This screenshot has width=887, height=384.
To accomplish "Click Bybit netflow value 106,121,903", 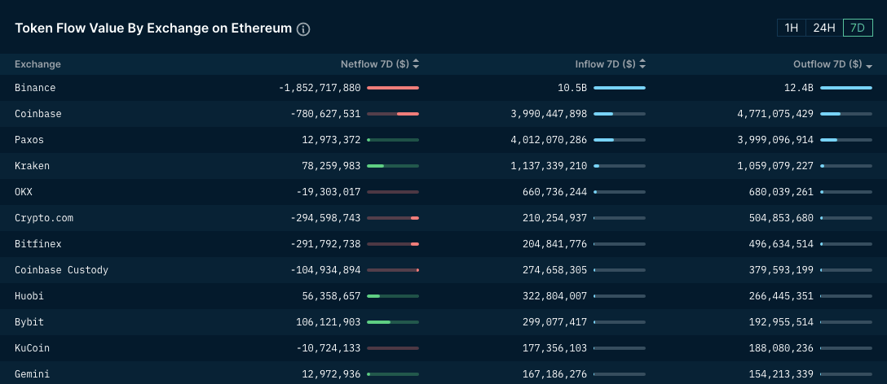I will 328,322.
